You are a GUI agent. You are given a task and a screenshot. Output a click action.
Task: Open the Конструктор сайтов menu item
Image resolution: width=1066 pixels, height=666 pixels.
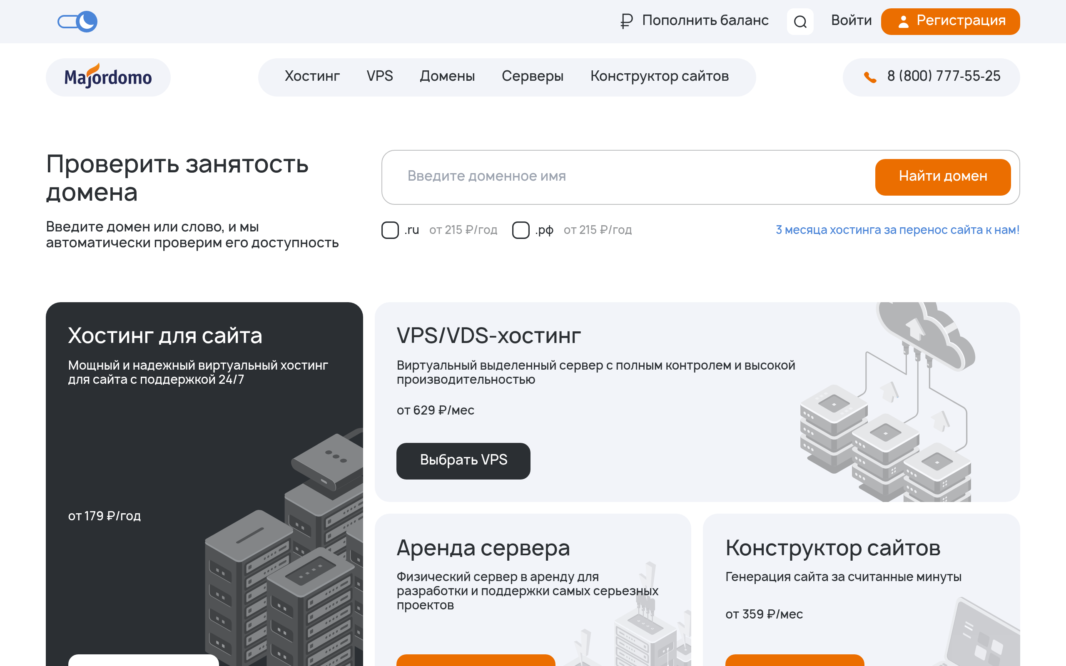tap(660, 76)
